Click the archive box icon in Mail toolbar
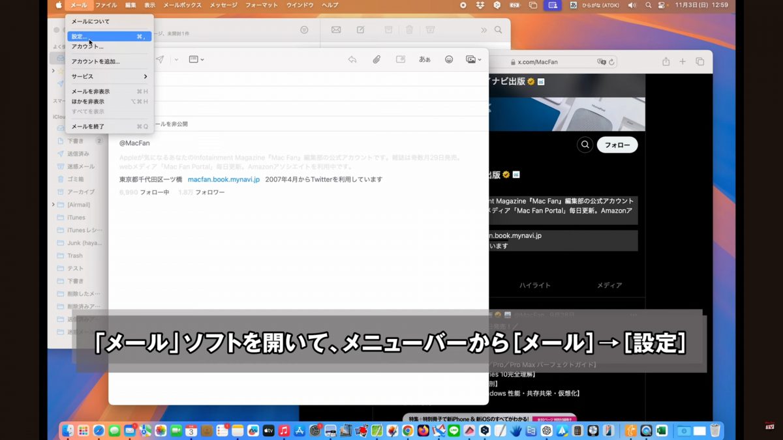This screenshot has height=440, width=783. (388, 30)
